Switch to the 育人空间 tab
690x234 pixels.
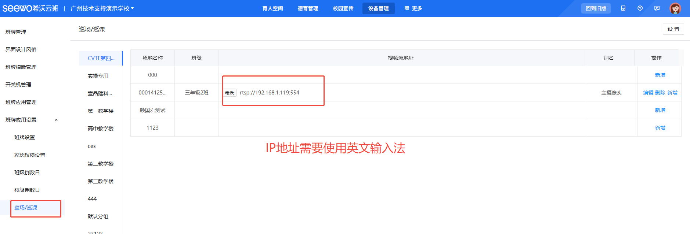point(272,8)
